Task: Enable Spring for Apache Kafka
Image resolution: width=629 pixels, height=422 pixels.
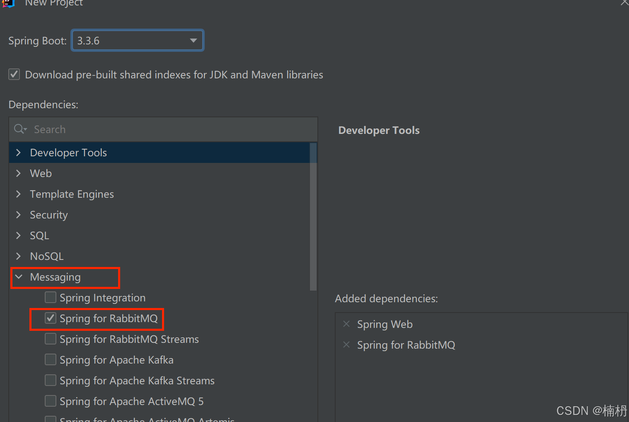Action: [50, 359]
